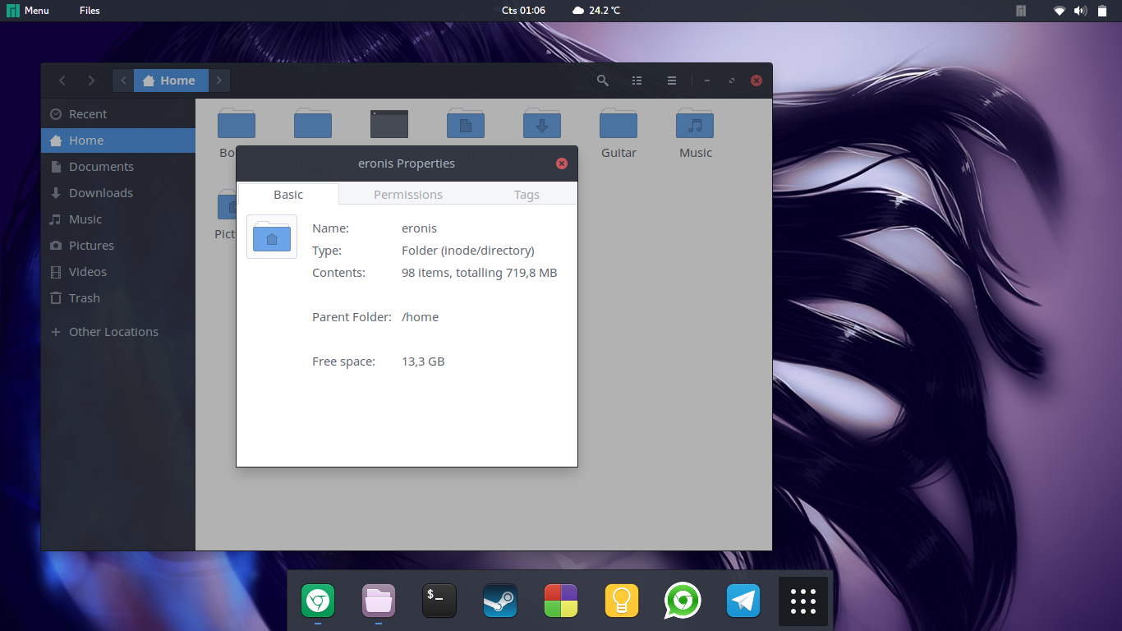Image resolution: width=1122 pixels, height=631 pixels.
Task: Select Documents in the sidebar
Action: 118,167
